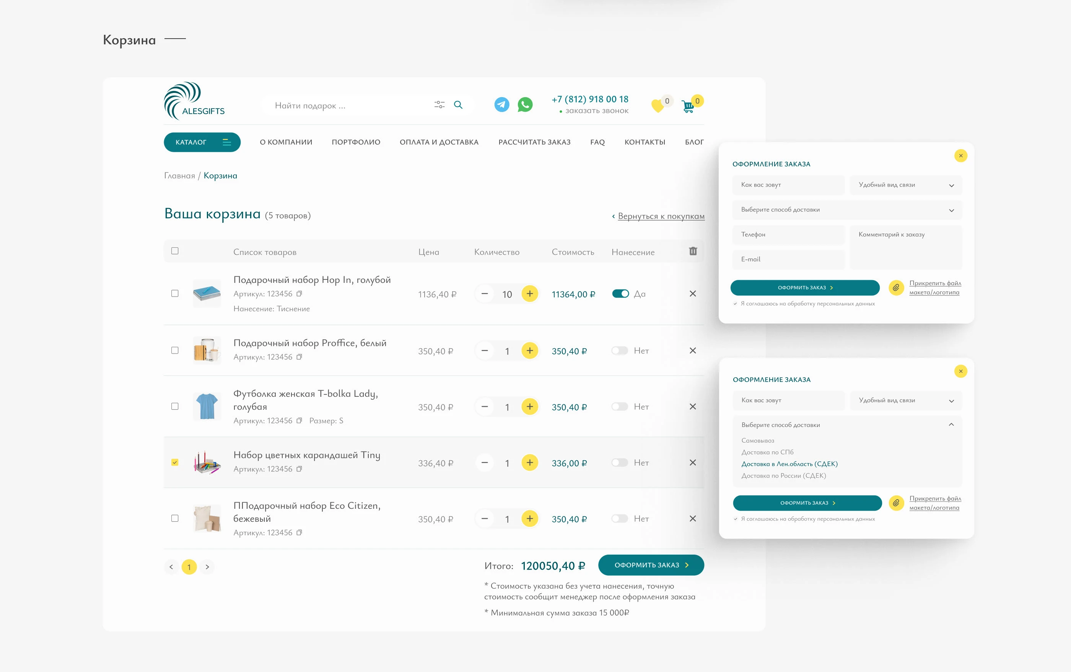
Task: Copy article number of Hop In set
Action: click(299, 294)
